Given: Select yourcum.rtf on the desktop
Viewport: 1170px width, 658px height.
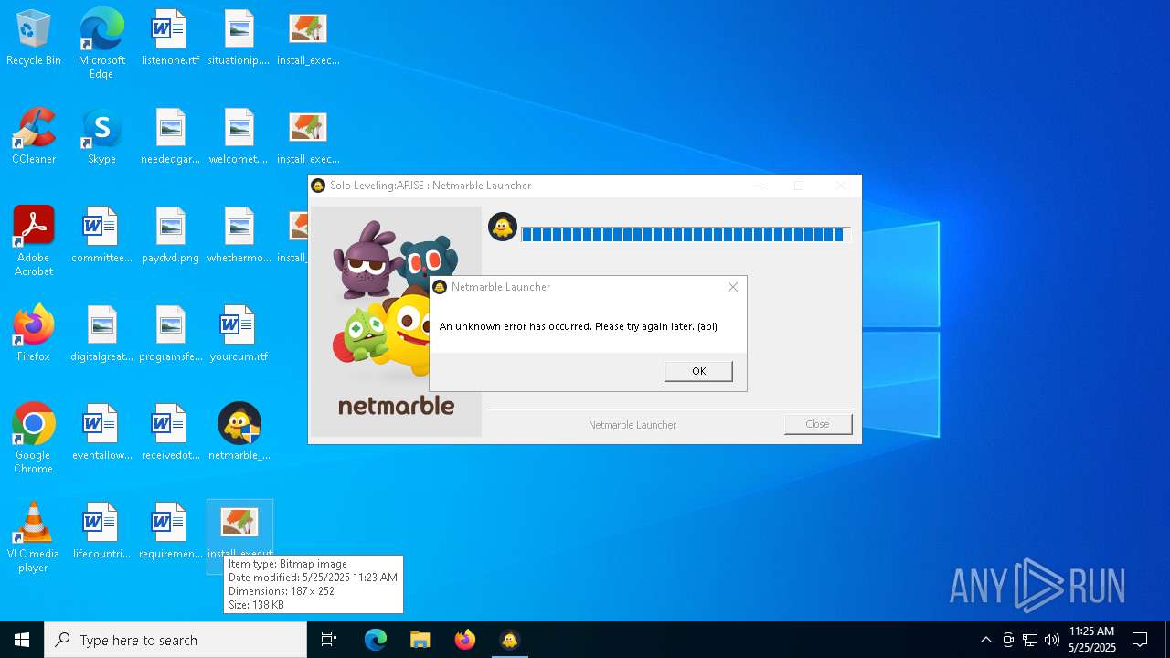Looking at the screenshot, I should point(239,334).
